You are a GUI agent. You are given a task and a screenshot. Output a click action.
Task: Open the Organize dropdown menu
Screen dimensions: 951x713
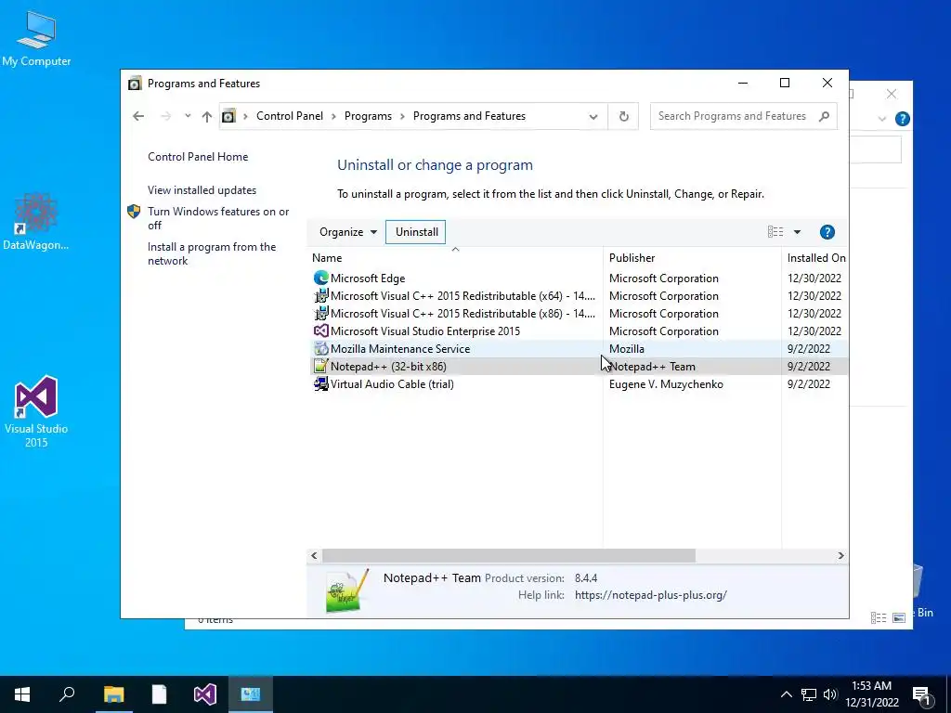point(348,232)
